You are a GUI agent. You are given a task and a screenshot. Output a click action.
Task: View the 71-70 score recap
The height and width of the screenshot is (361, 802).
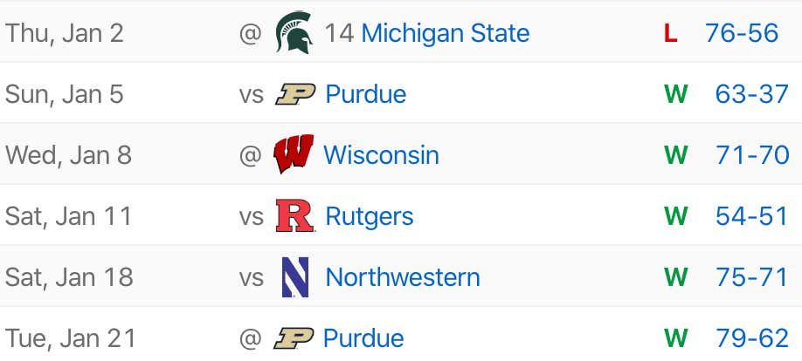[x=753, y=154]
